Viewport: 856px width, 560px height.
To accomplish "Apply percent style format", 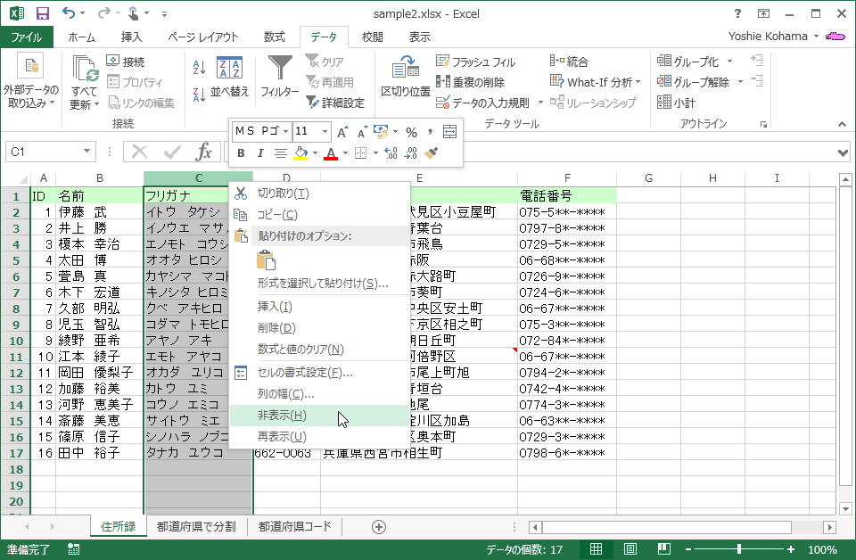I will [412, 132].
